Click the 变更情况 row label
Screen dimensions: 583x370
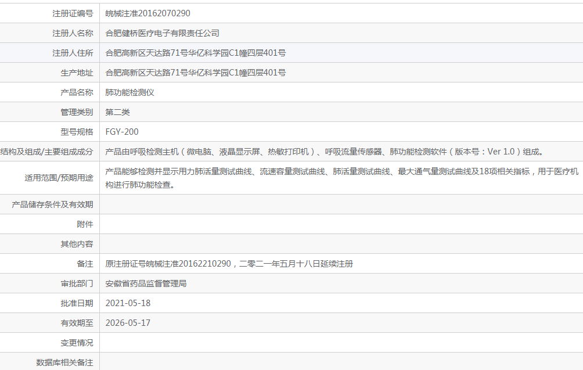[x=77, y=343]
